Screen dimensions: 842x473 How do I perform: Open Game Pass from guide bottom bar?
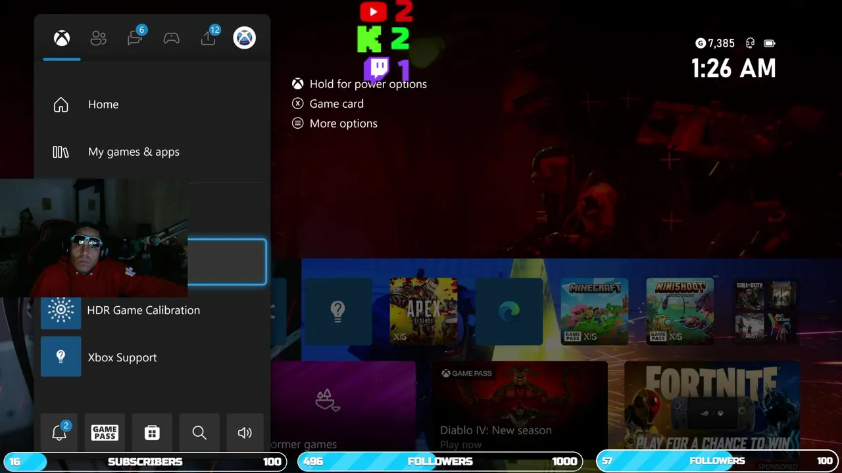(x=105, y=432)
